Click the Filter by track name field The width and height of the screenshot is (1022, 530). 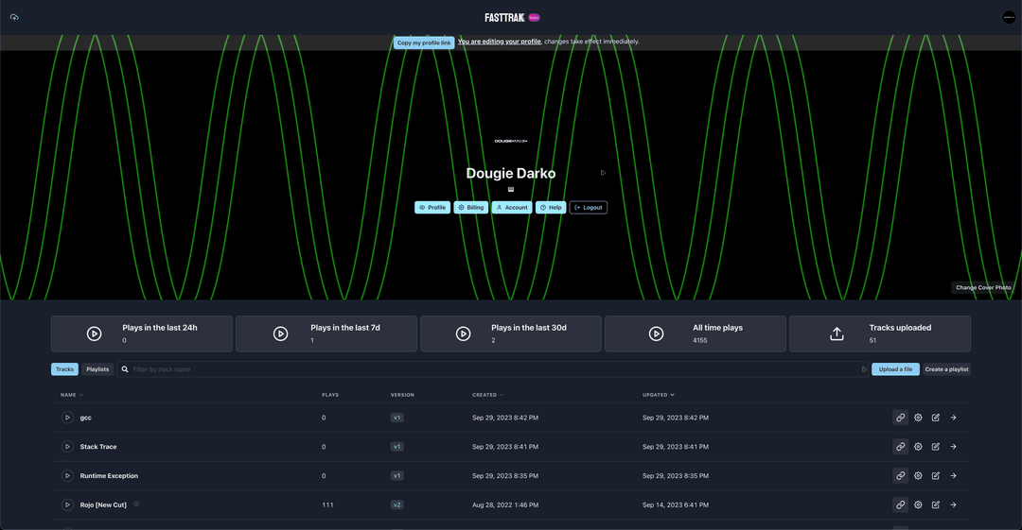coord(492,369)
